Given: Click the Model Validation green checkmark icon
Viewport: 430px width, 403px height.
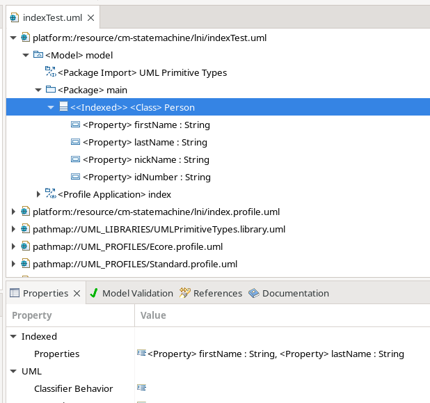Looking at the screenshot, I should [x=94, y=293].
